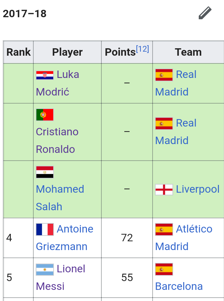224x301 pixels.
Task: Click the Spain flag above Barcelona
Action: [x=164, y=269]
